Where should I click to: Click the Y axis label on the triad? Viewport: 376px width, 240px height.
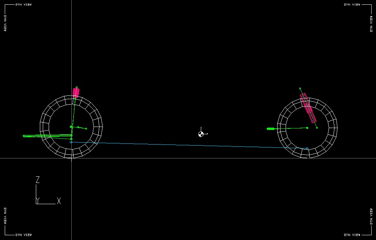(x=37, y=200)
